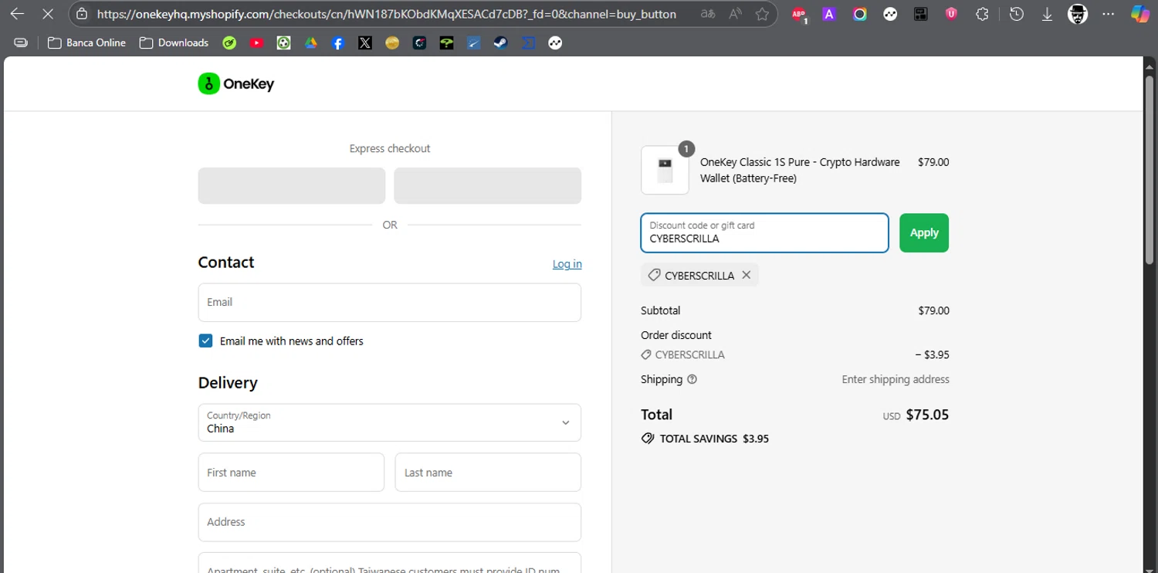Screen dimensions: 1158x573
Task: Launch the Copilot sidebar icon
Action: [x=1139, y=14]
